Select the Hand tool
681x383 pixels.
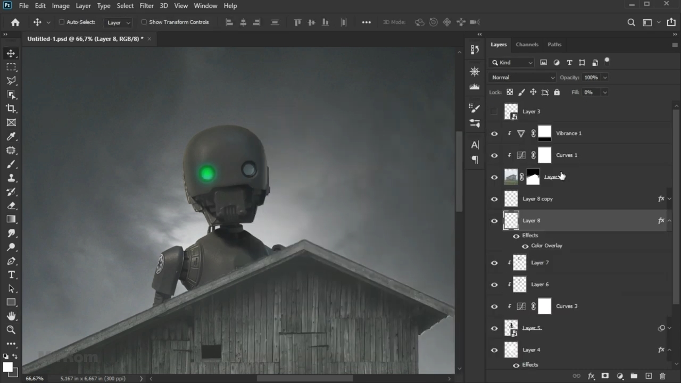click(x=11, y=316)
